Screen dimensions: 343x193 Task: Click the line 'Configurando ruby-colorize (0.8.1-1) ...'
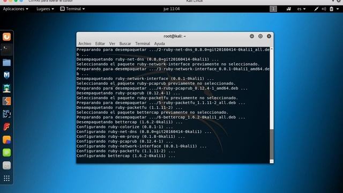click(x=124, y=127)
